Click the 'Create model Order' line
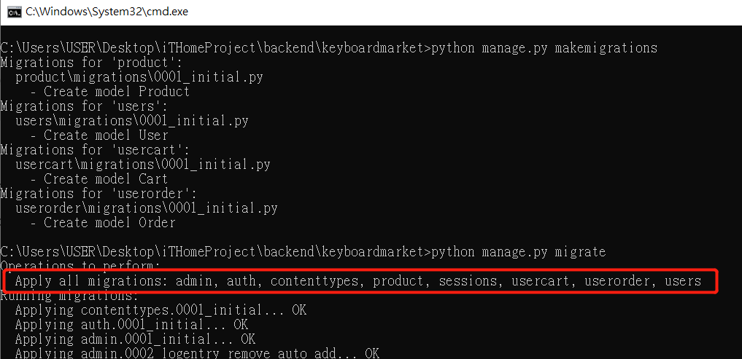 tap(103, 223)
